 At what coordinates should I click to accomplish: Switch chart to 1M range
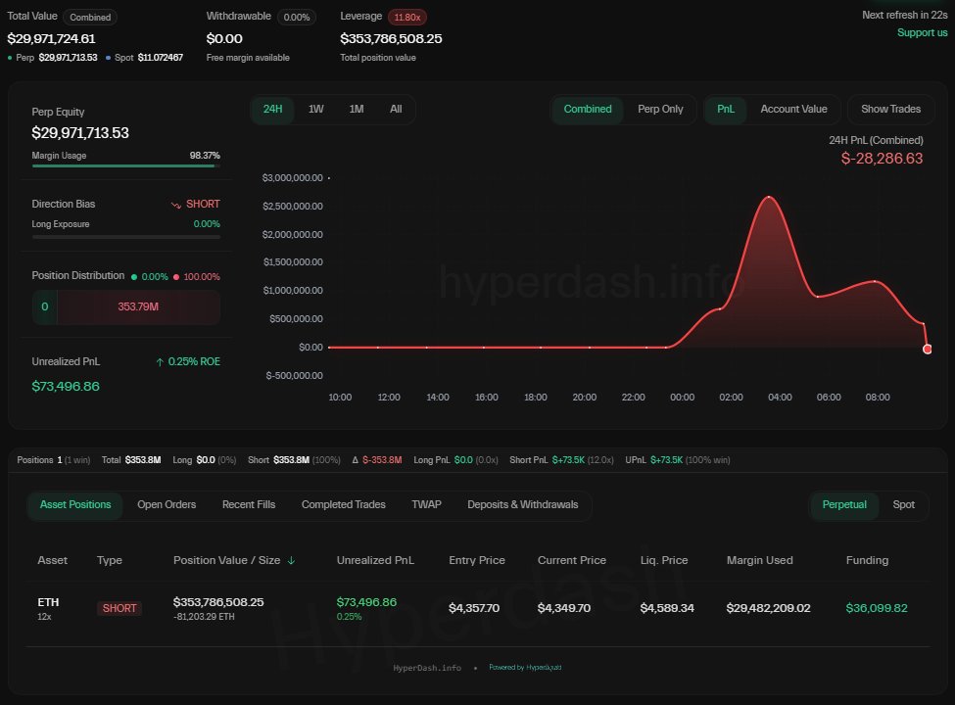[x=357, y=109]
